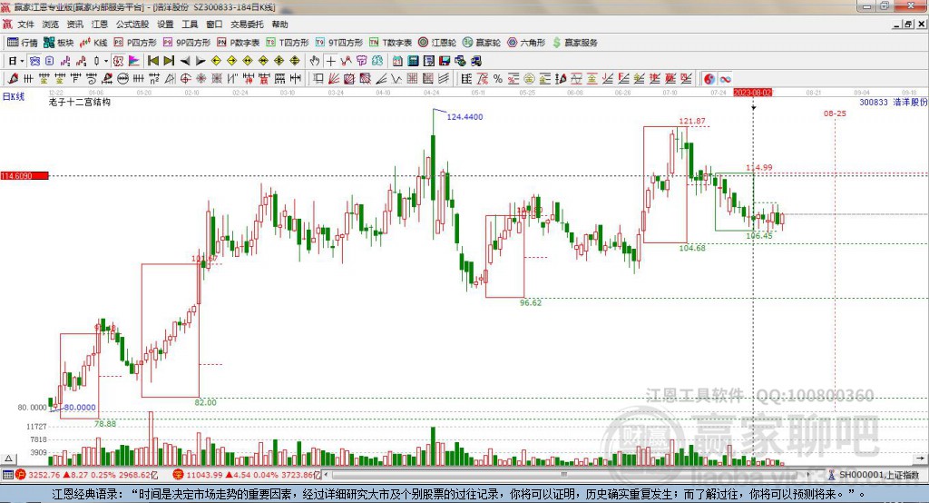Viewport: 929px width, 503px height.
Task: Open the 赢家轮 wheel tool
Action: [482, 43]
